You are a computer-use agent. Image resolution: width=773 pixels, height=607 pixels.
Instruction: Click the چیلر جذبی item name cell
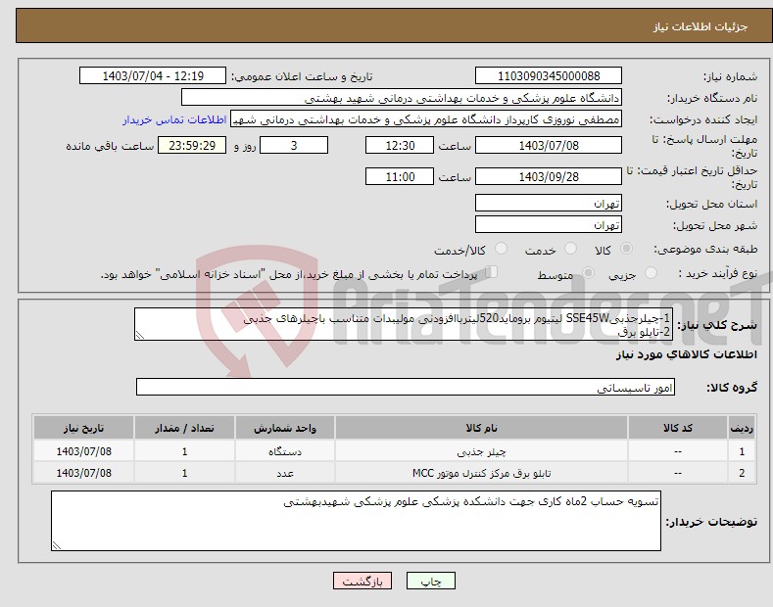click(x=481, y=451)
